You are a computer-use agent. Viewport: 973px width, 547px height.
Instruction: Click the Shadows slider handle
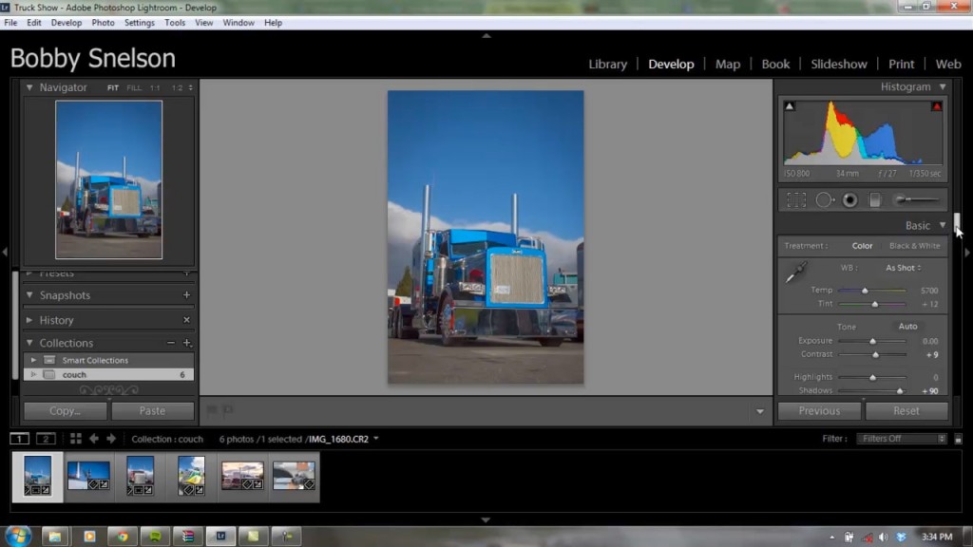(x=899, y=390)
